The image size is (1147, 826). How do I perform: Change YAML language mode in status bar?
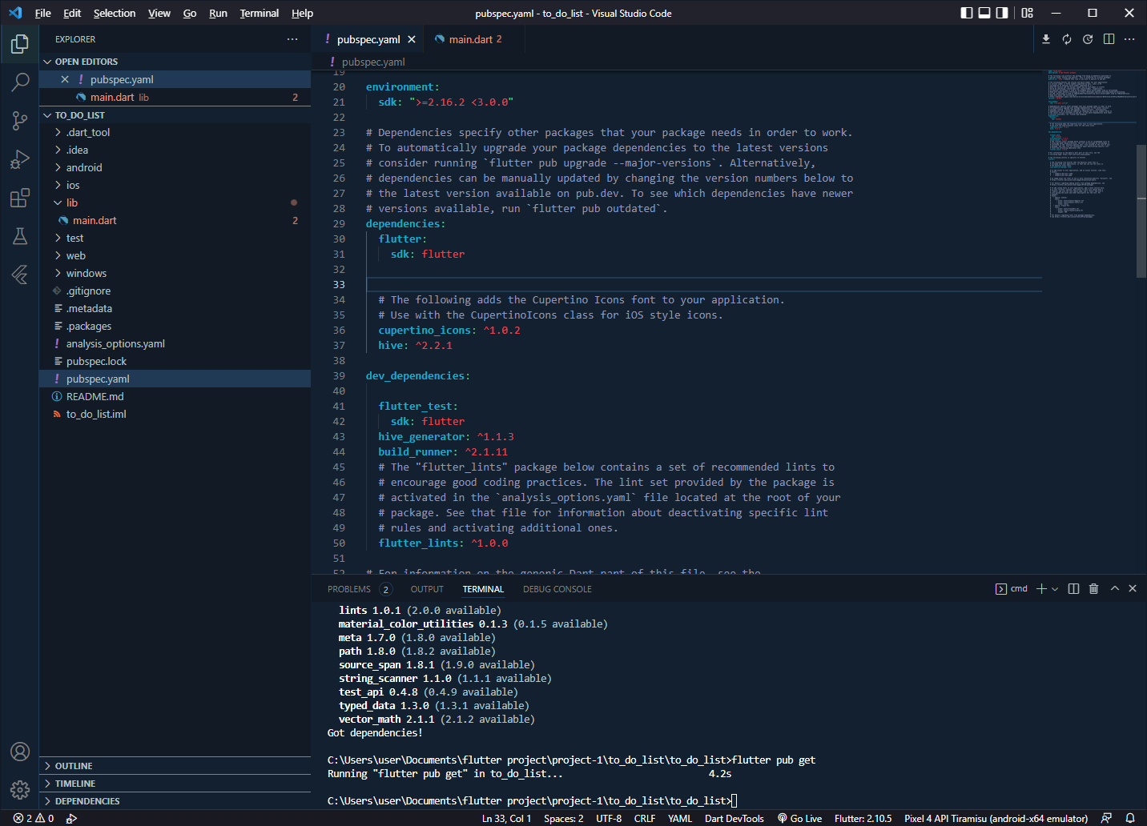pyautogui.click(x=680, y=818)
